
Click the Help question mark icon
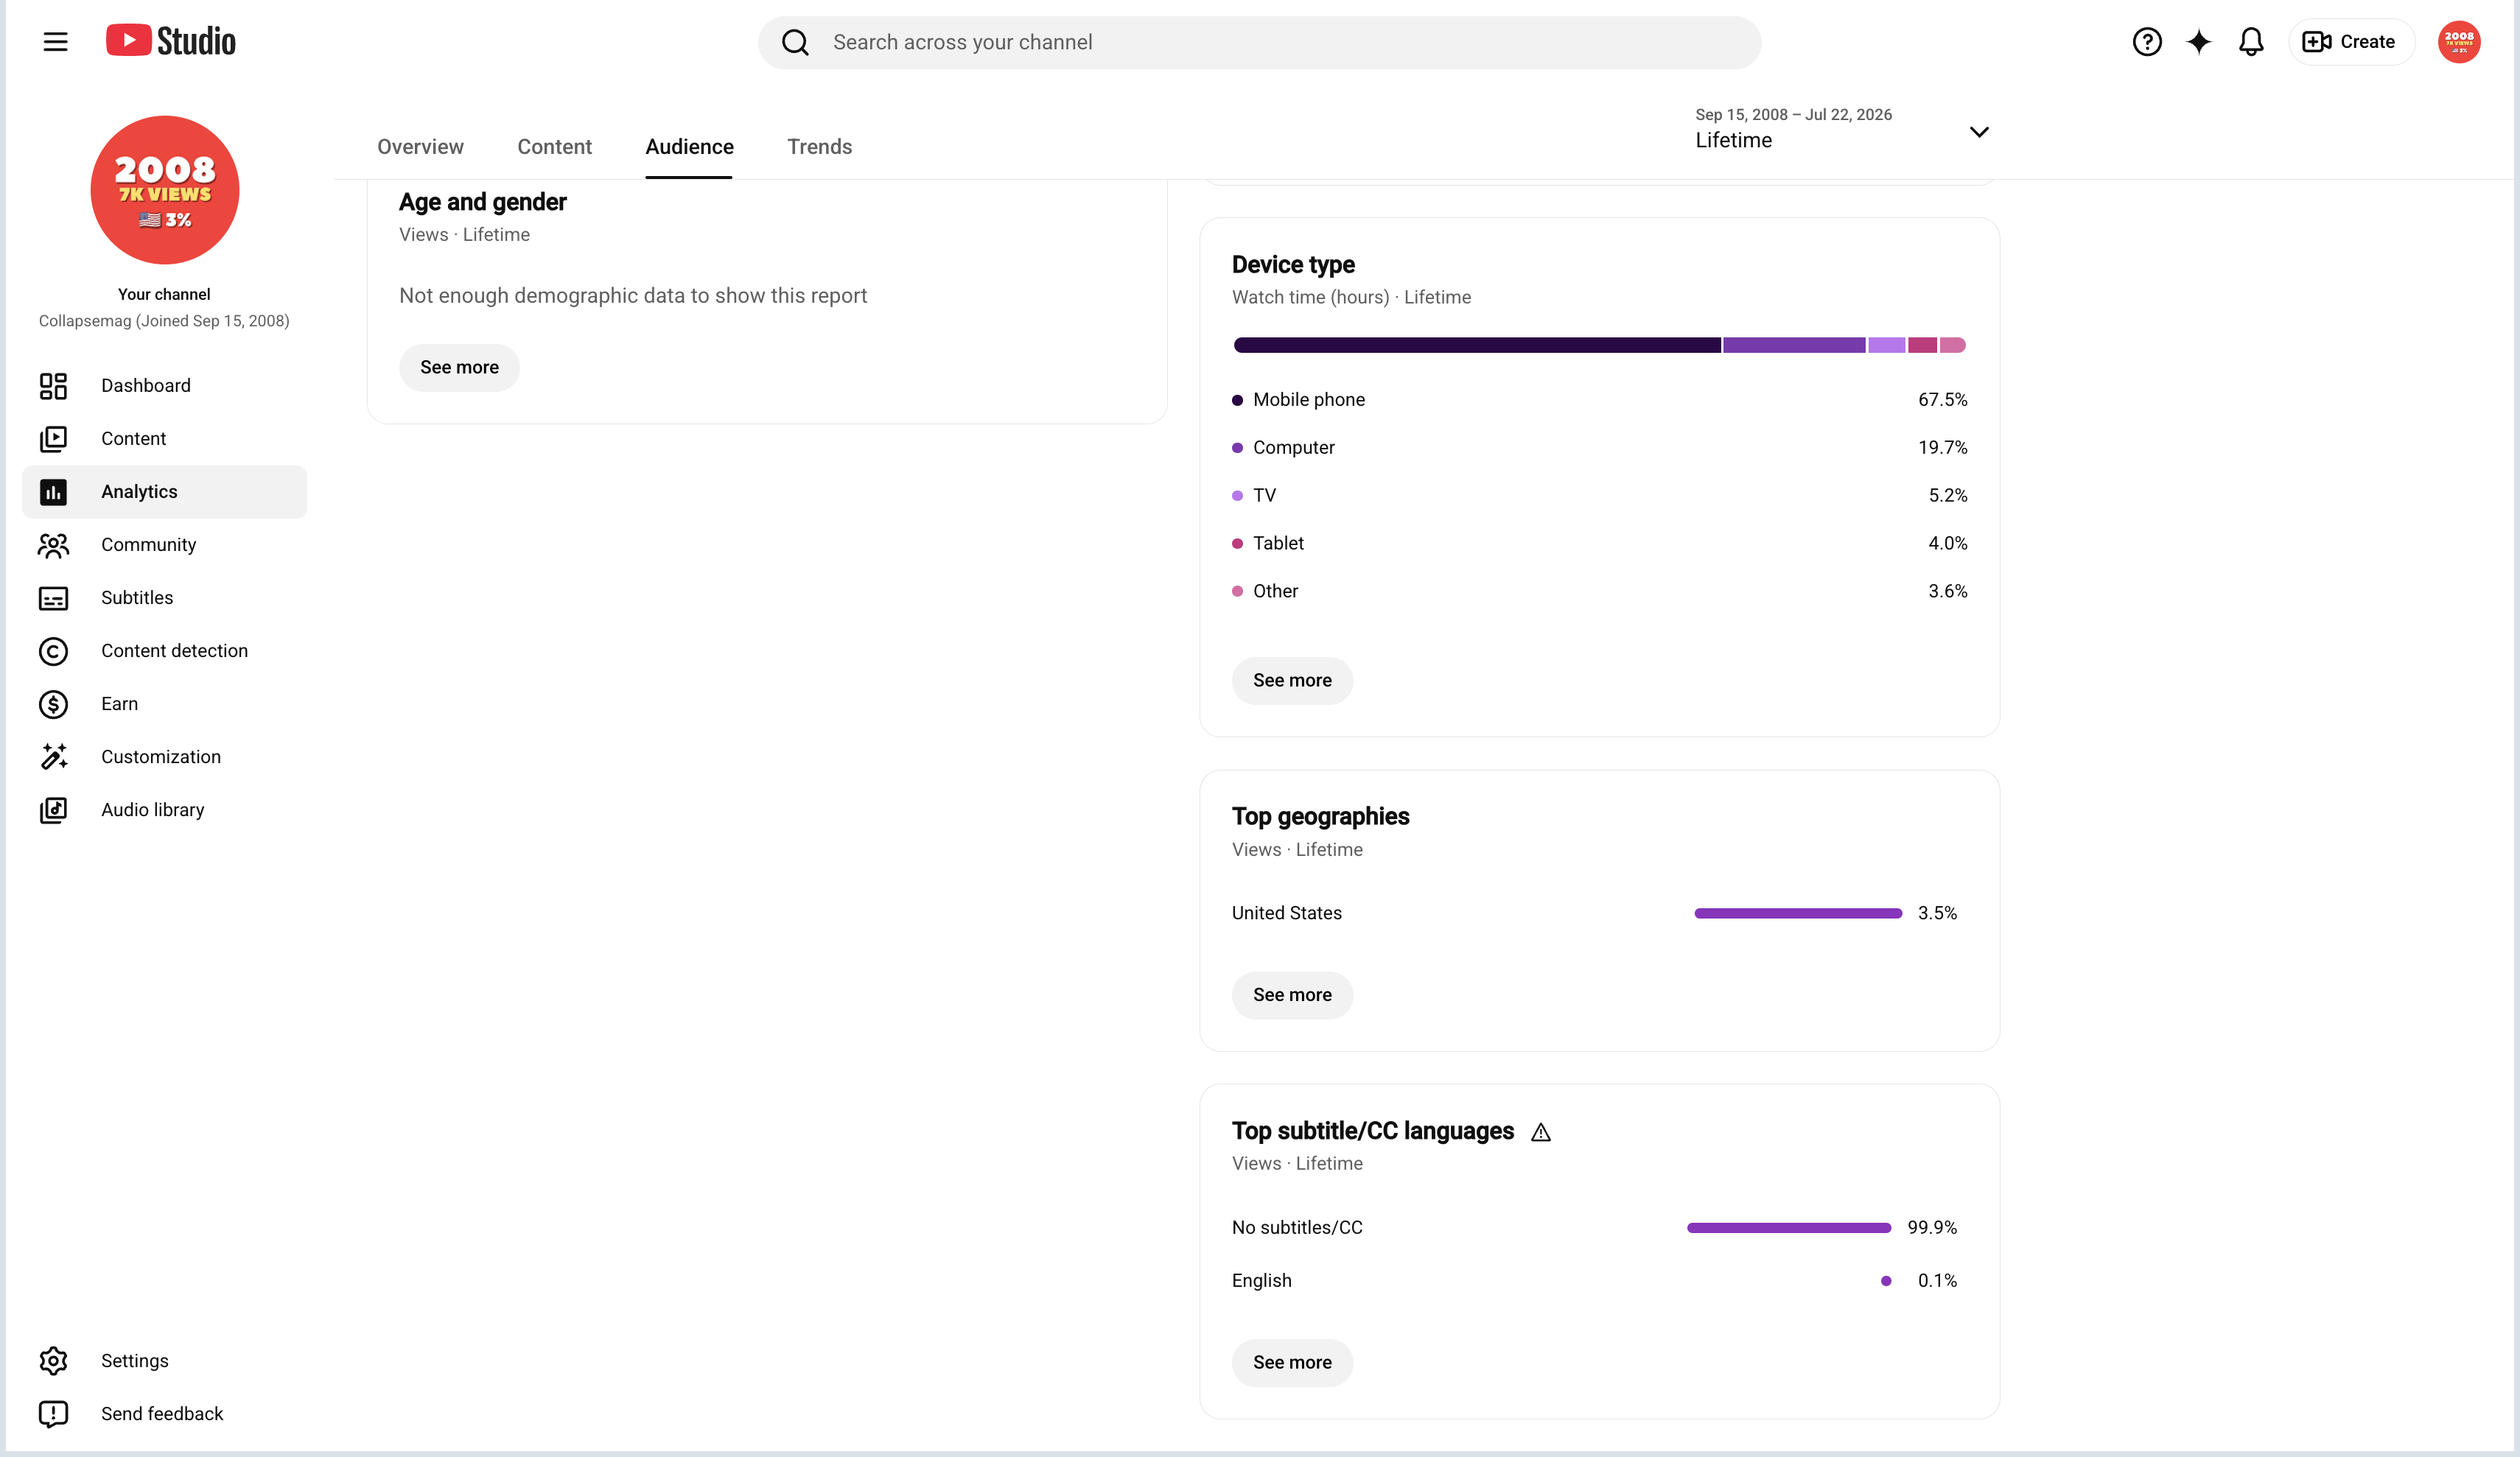[x=2146, y=42]
